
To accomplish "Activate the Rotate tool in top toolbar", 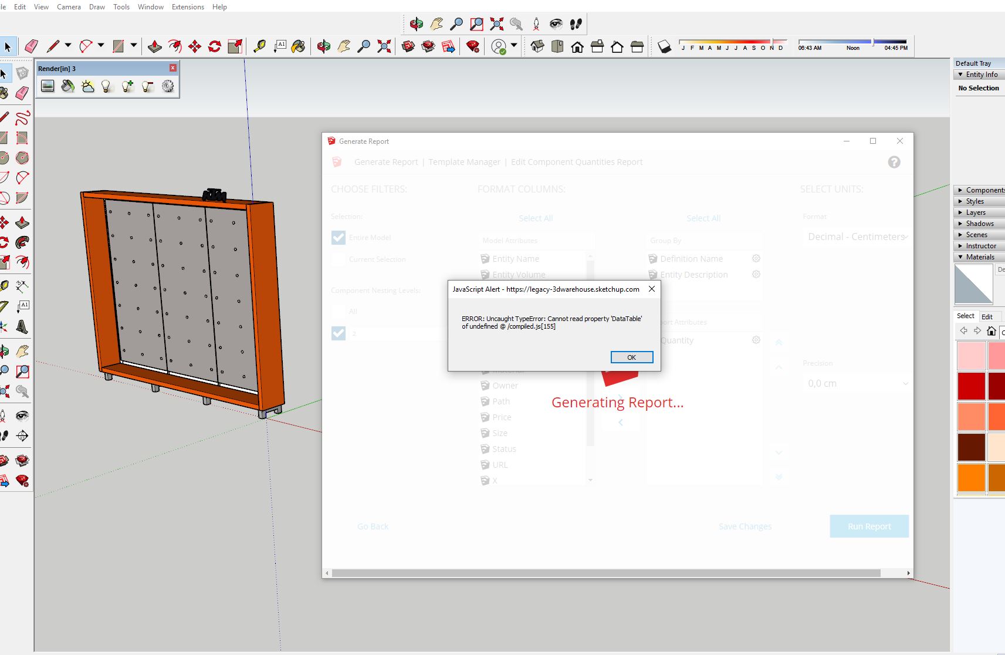I will point(215,46).
